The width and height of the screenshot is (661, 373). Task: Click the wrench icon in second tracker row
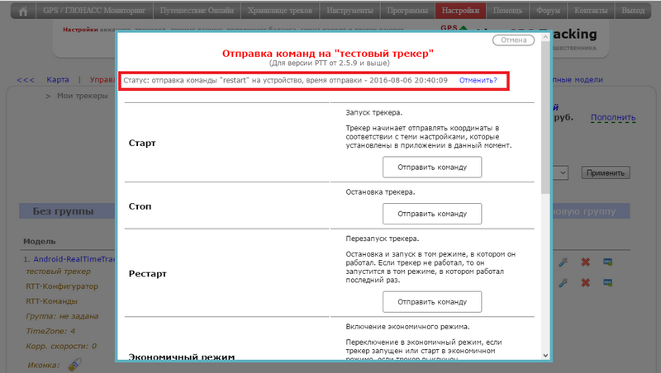pos(564,284)
